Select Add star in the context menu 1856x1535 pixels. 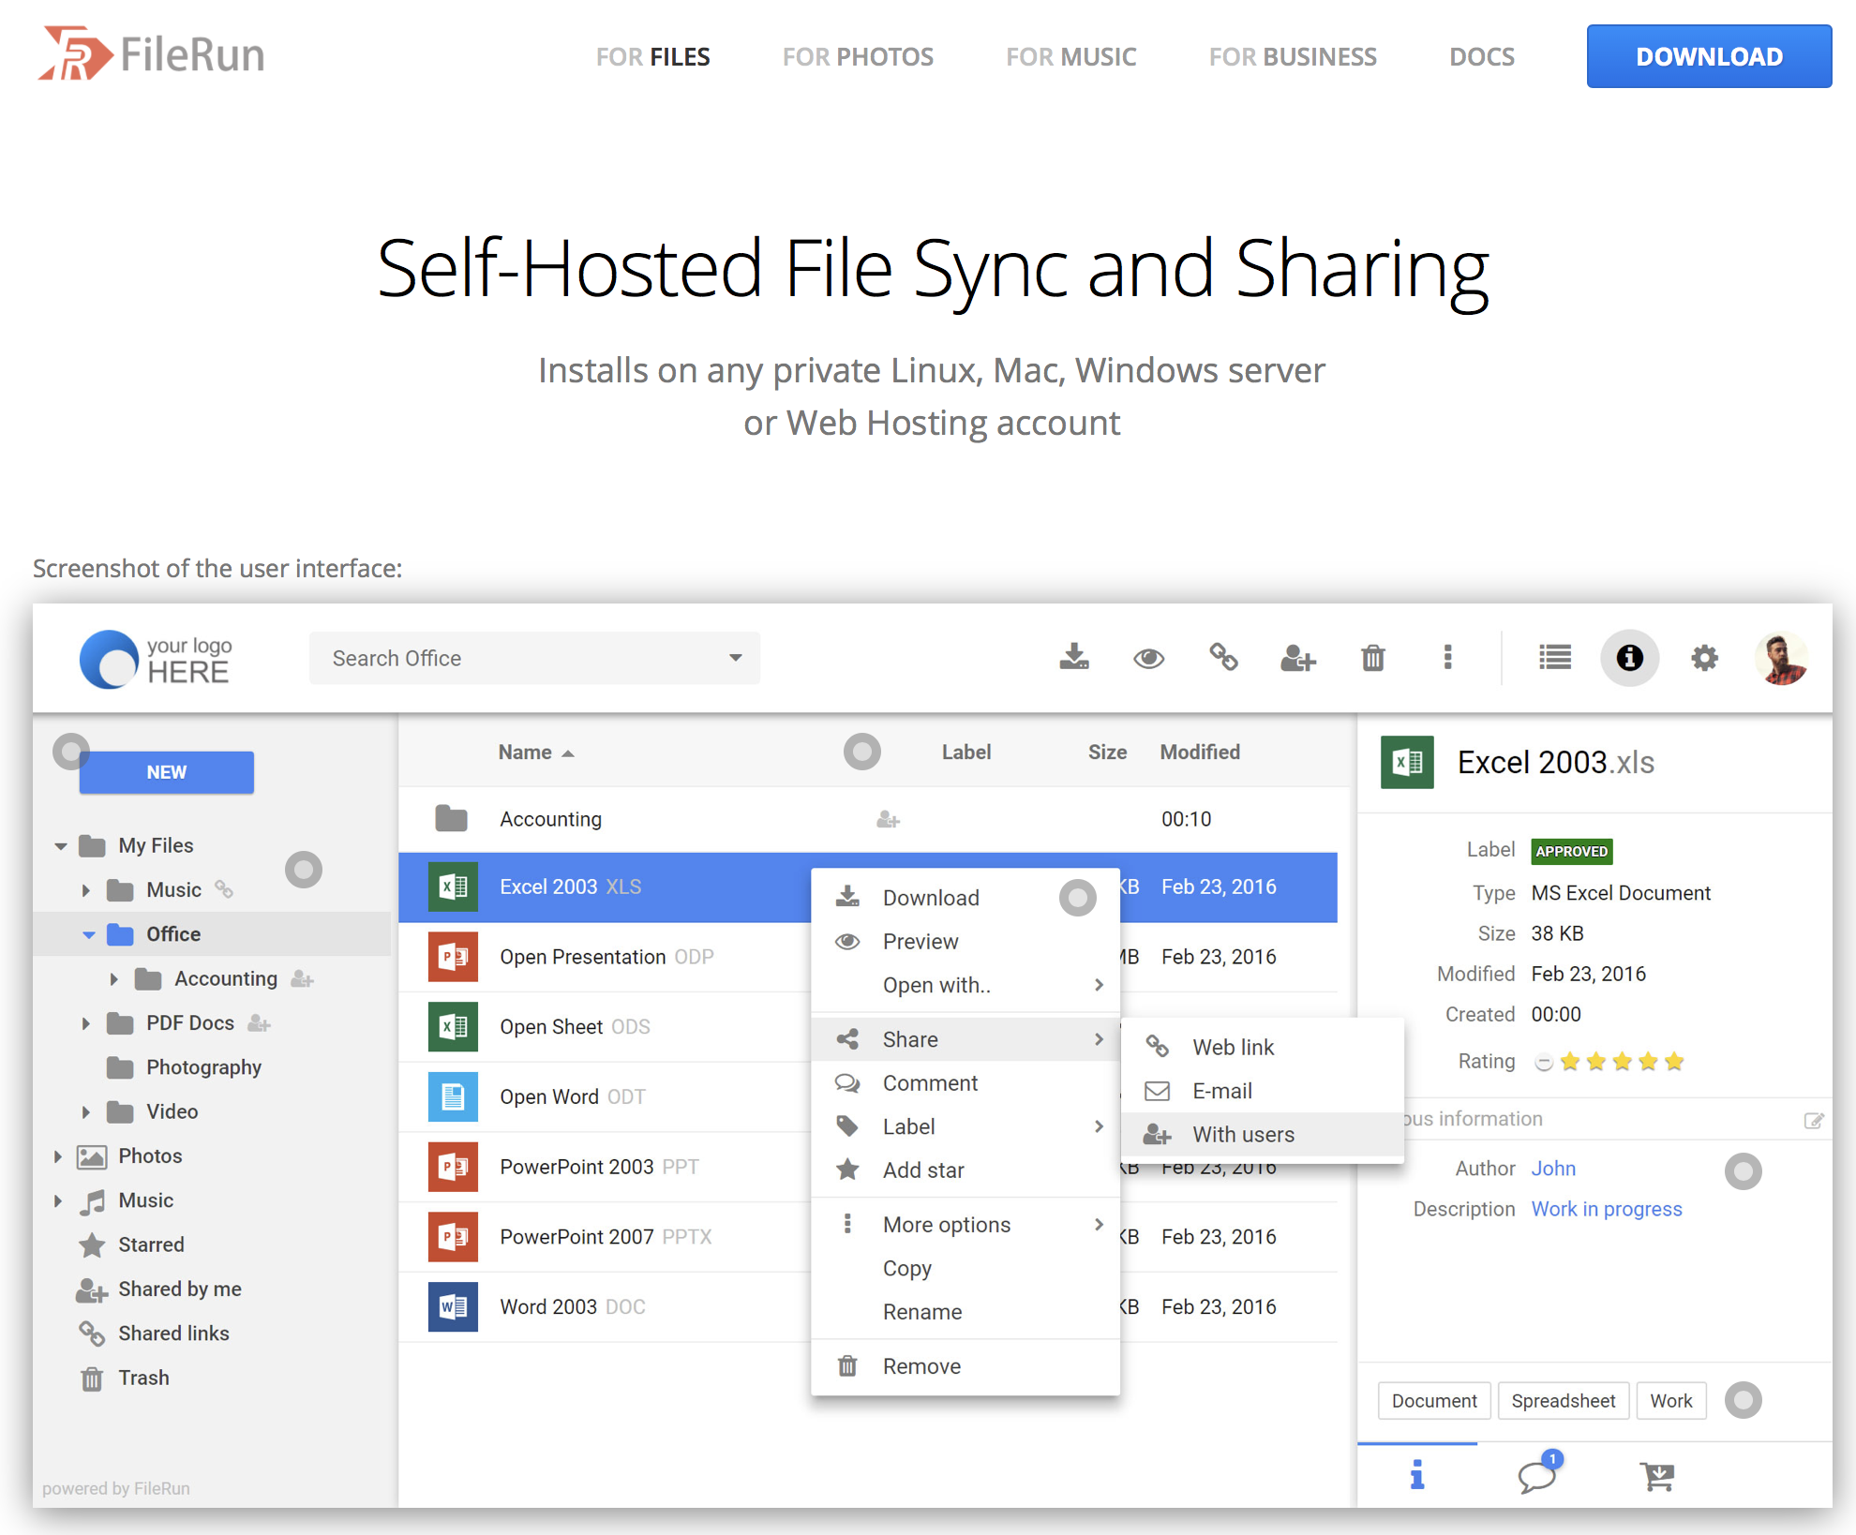[965, 1170]
